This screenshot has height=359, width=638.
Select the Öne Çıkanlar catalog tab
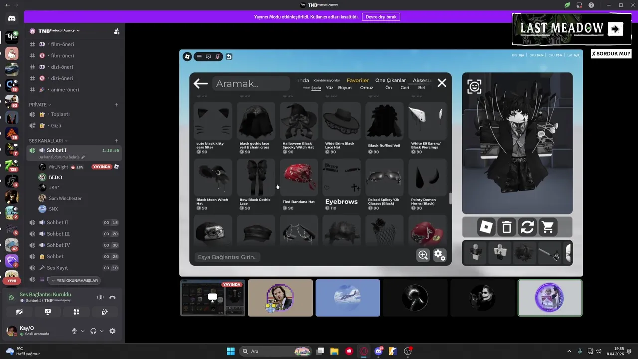point(391,80)
